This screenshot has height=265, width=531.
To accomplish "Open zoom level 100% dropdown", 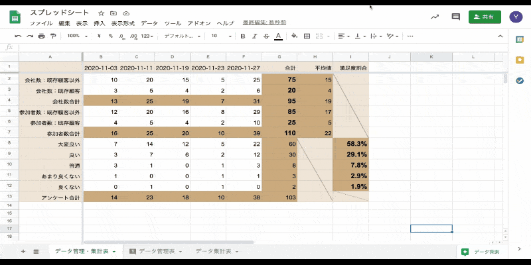I will pos(77,36).
